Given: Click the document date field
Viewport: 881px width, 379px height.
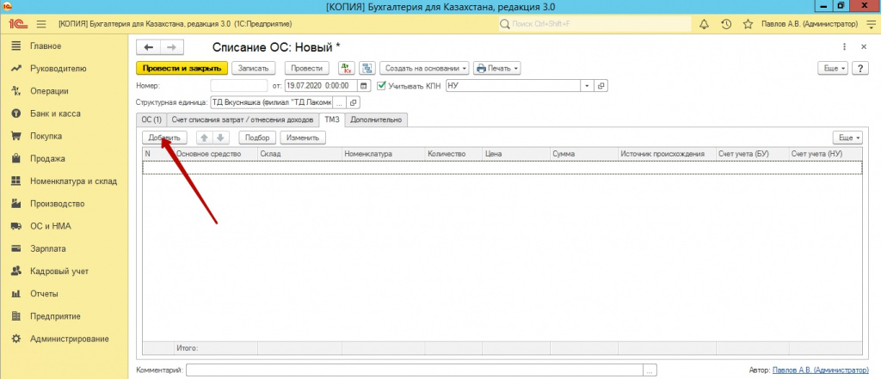Looking at the screenshot, I should tap(322, 86).
